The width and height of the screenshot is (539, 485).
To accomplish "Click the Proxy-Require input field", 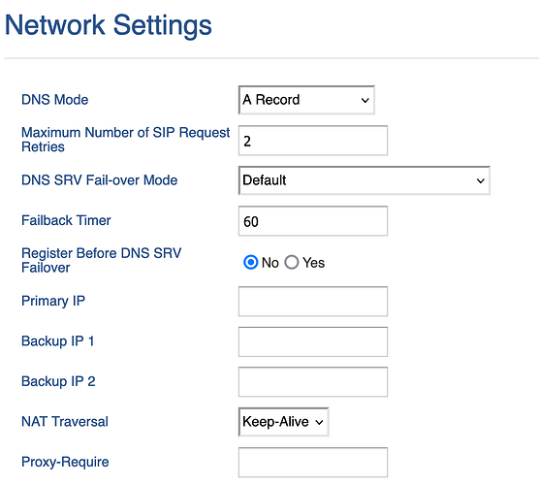I will (x=313, y=463).
